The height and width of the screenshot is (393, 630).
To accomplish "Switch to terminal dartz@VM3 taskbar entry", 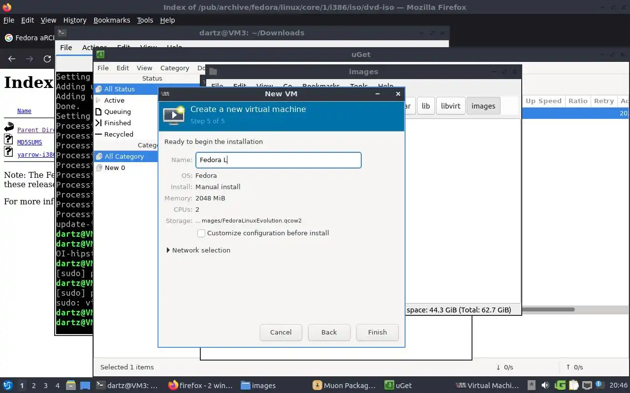I will click(127, 386).
